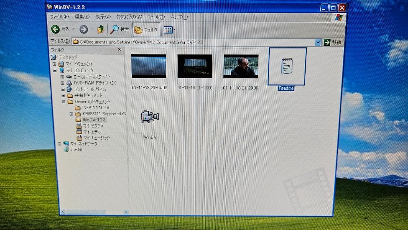This screenshot has width=408, height=230.
Task: Close the folder tree pane with its X
Action: [119, 49]
